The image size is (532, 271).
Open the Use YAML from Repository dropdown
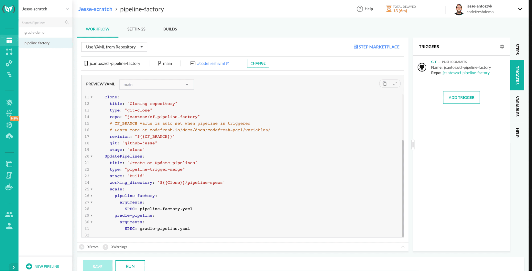114,47
